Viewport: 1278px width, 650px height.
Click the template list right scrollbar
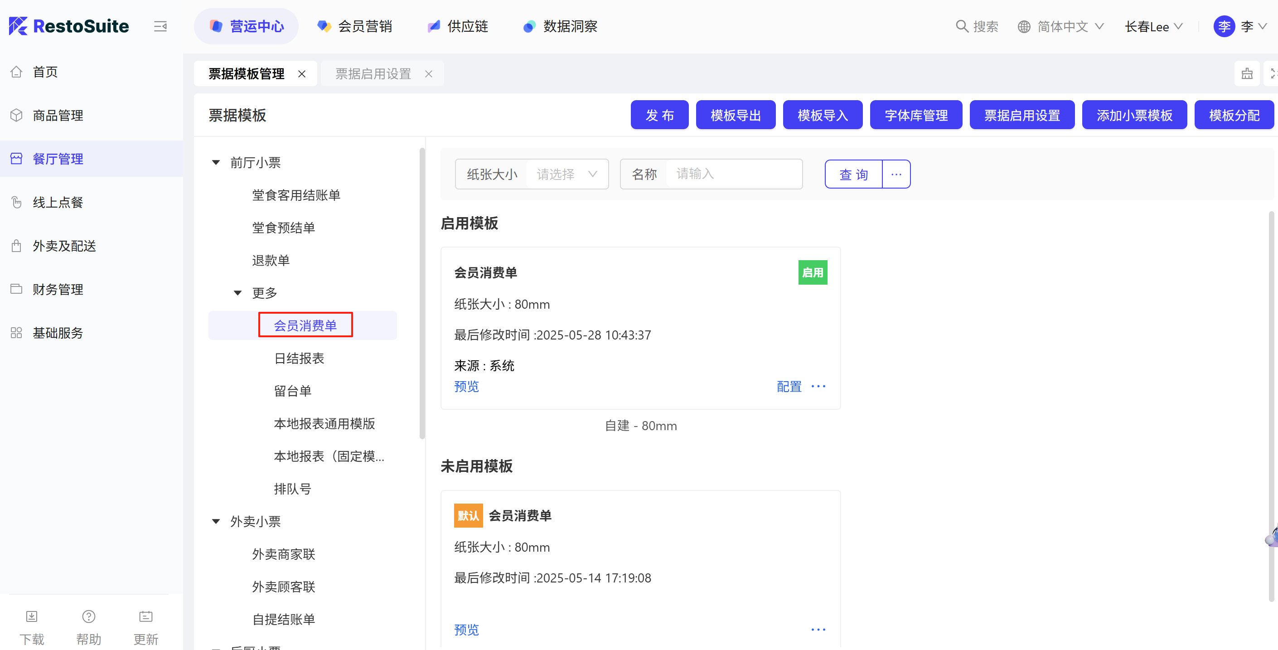pyautogui.click(x=1272, y=407)
